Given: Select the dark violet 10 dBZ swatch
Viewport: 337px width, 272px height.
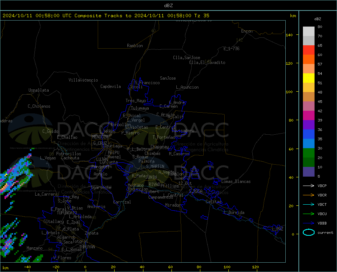Looking at the screenshot, I should pos(309,171).
